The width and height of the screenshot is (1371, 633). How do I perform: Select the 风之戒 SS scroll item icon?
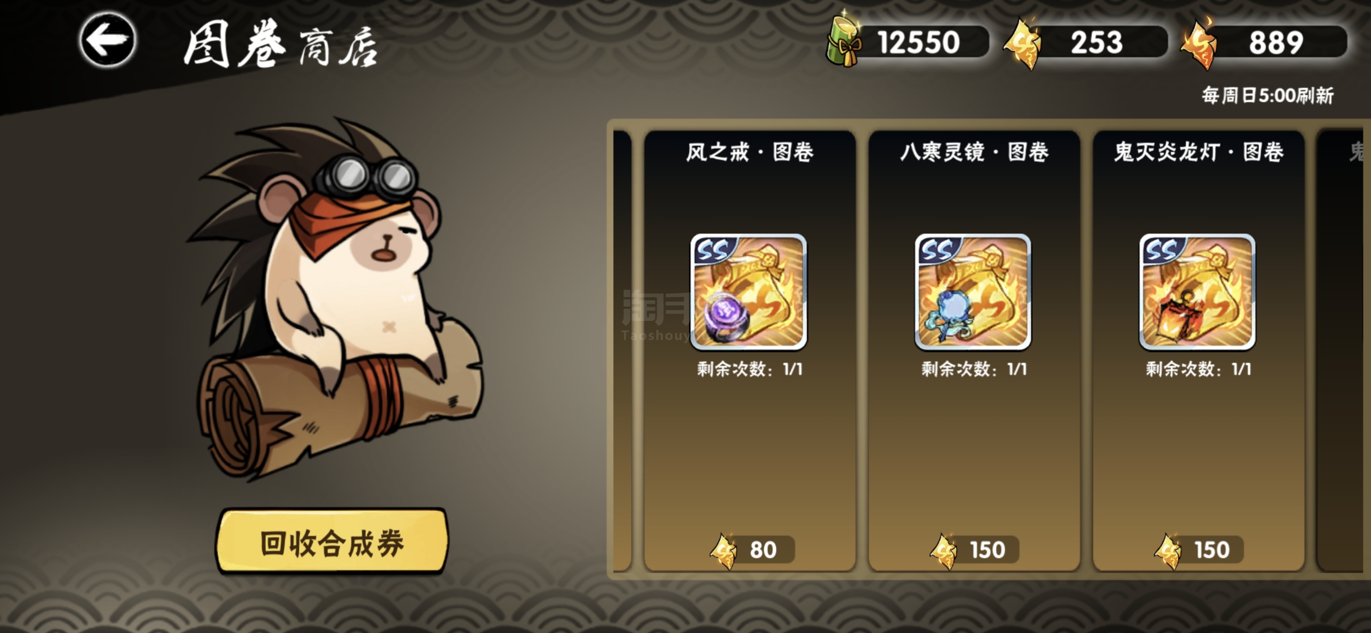pos(748,292)
